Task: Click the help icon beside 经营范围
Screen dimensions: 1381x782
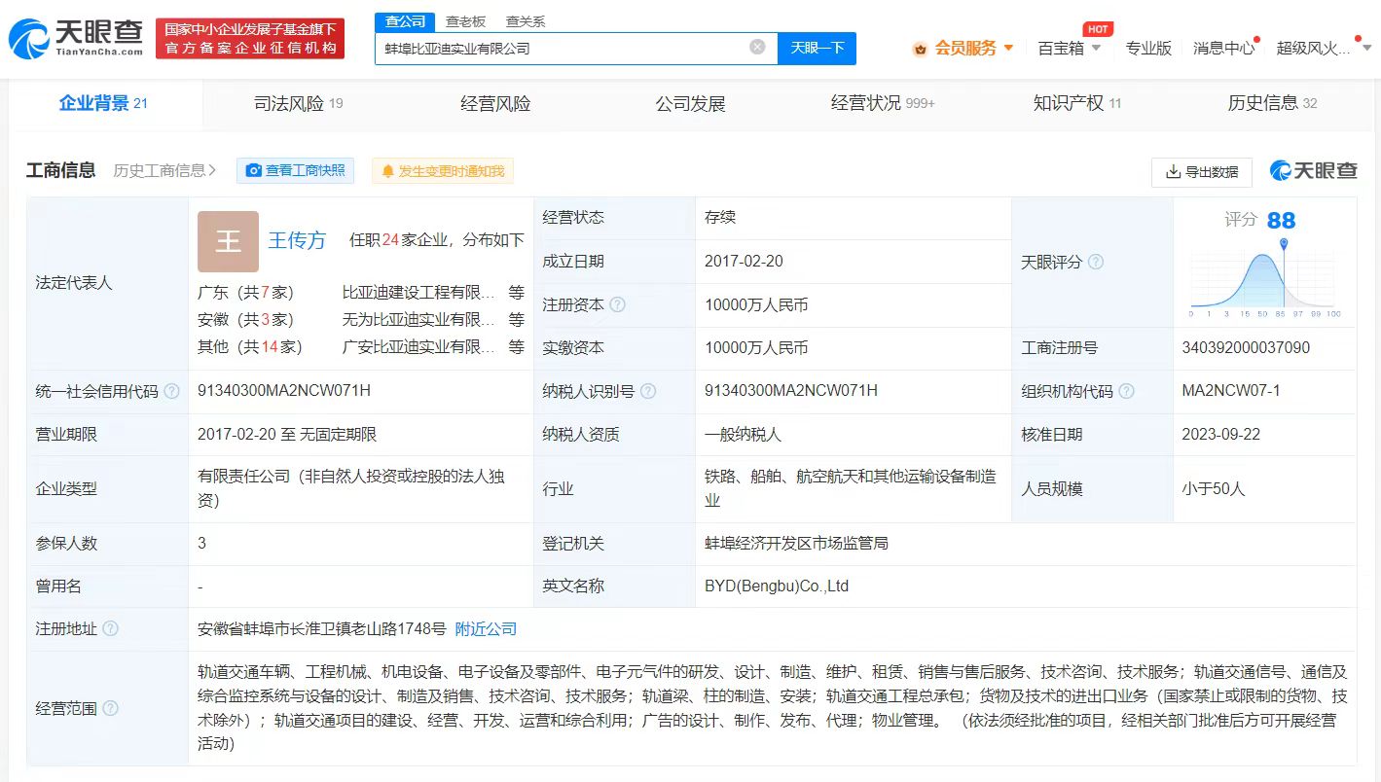Action: (x=111, y=708)
